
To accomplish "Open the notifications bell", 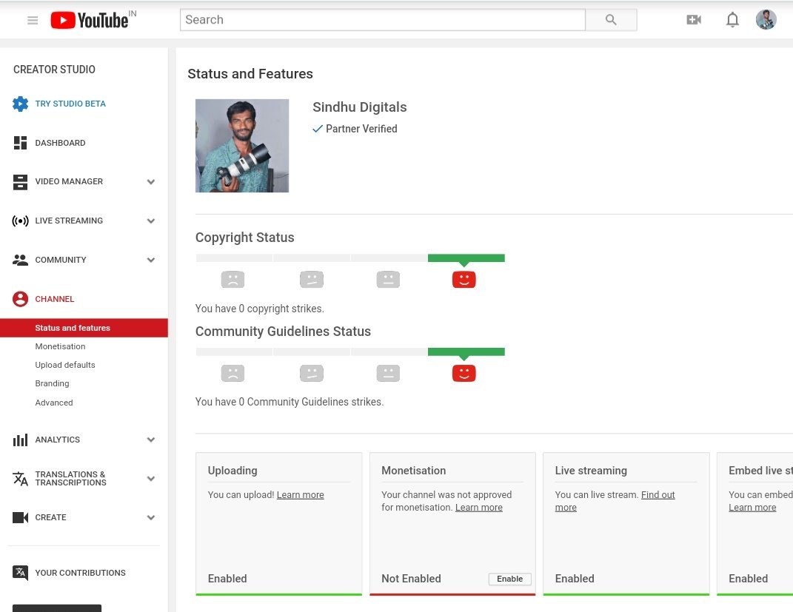I will (x=732, y=20).
